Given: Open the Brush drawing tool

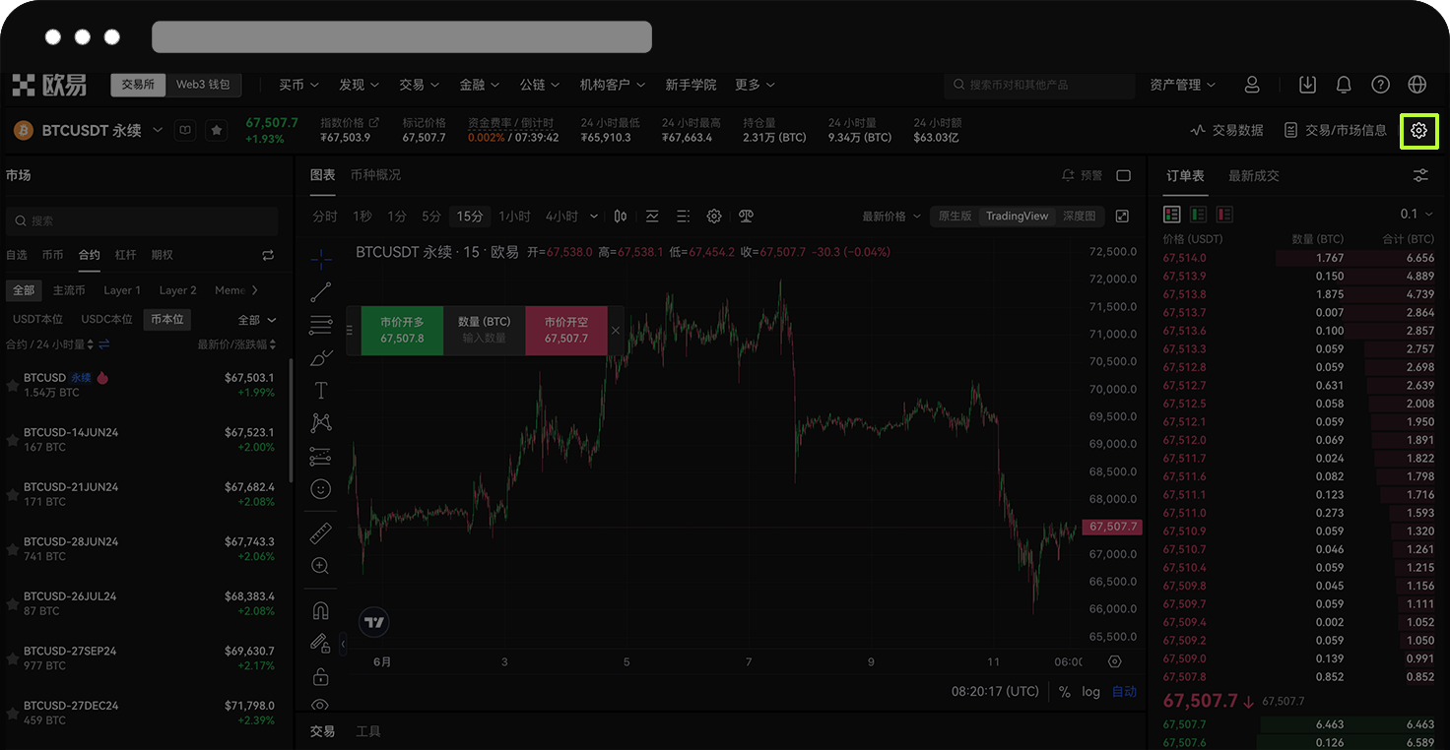Looking at the screenshot, I should click(x=320, y=357).
